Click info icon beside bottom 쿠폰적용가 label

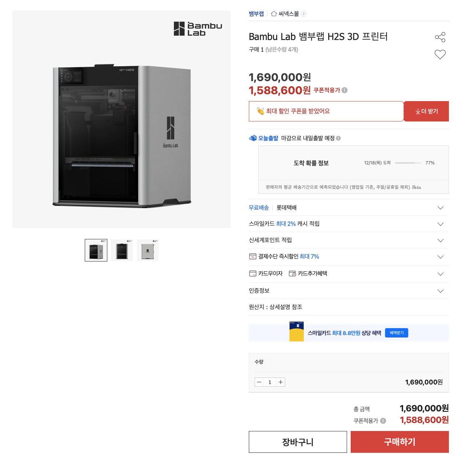coord(383,421)
